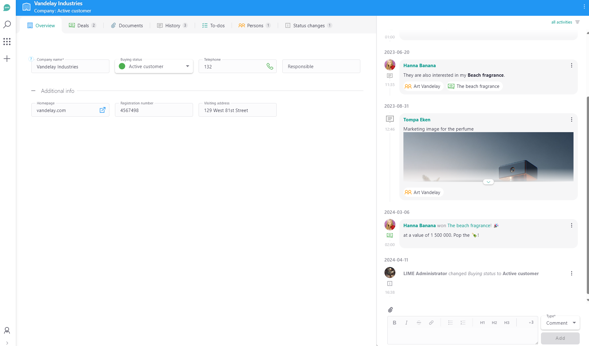Toggle italic formatting in comment editor
Screen dimensions: 589x346
[406, 322]
